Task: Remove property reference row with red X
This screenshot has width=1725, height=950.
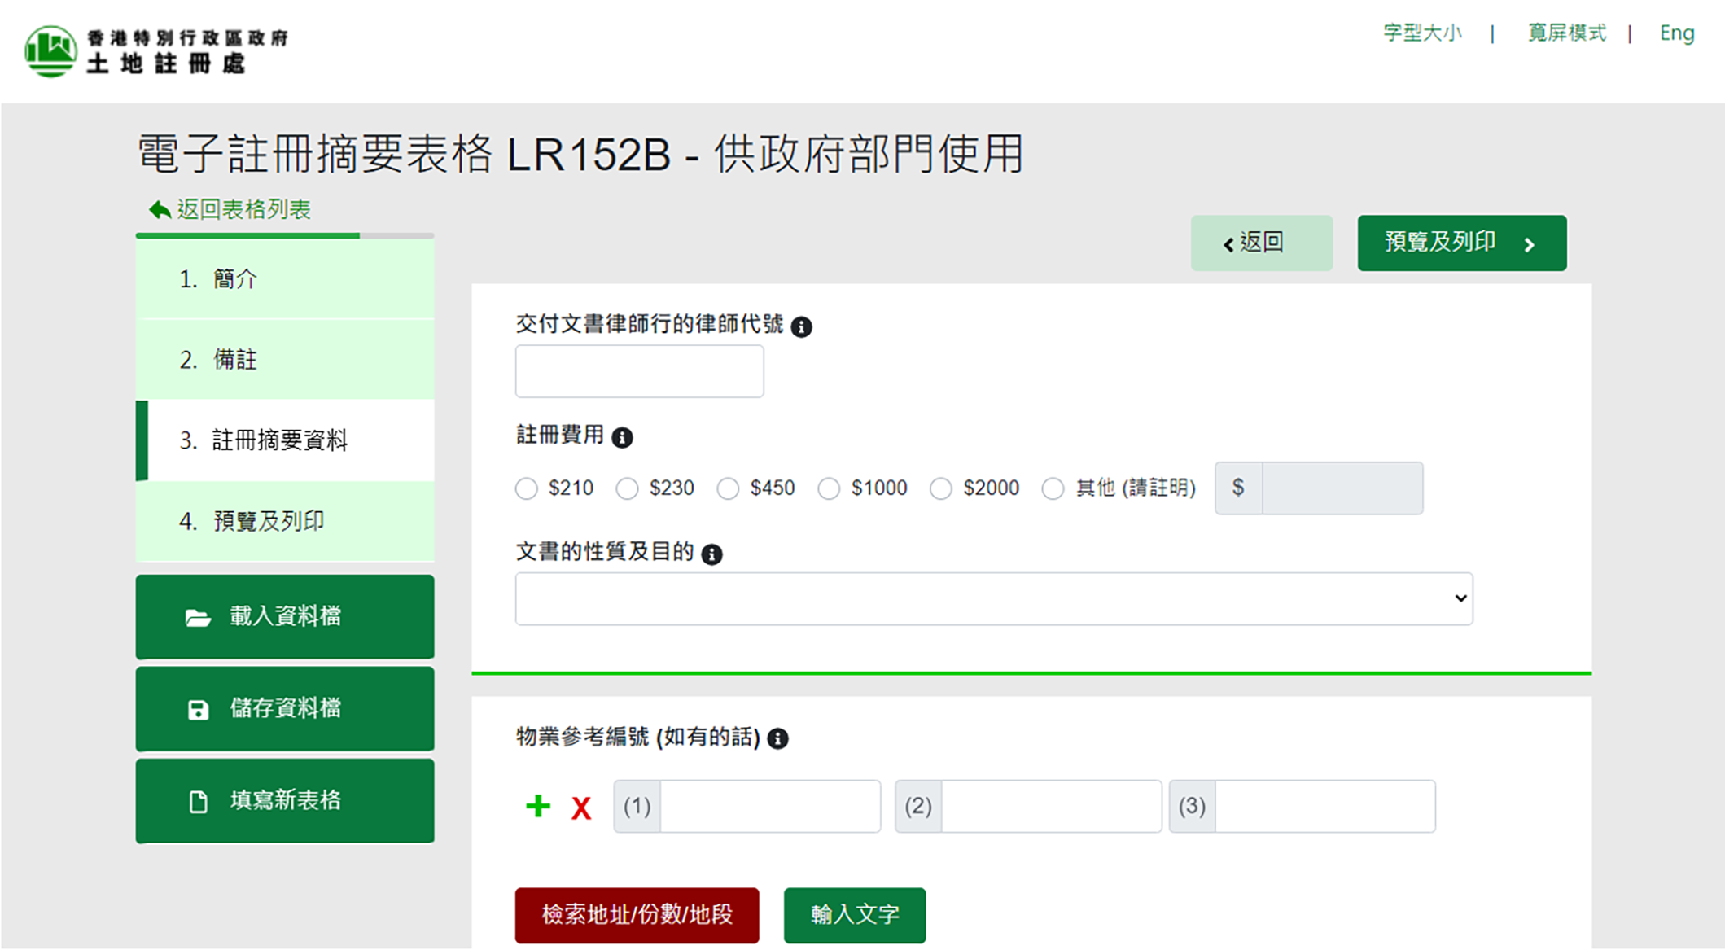Action: click(x=581, y=808)
